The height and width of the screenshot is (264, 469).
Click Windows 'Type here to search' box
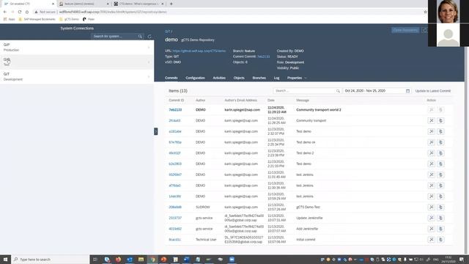click(x=51, y=259)
